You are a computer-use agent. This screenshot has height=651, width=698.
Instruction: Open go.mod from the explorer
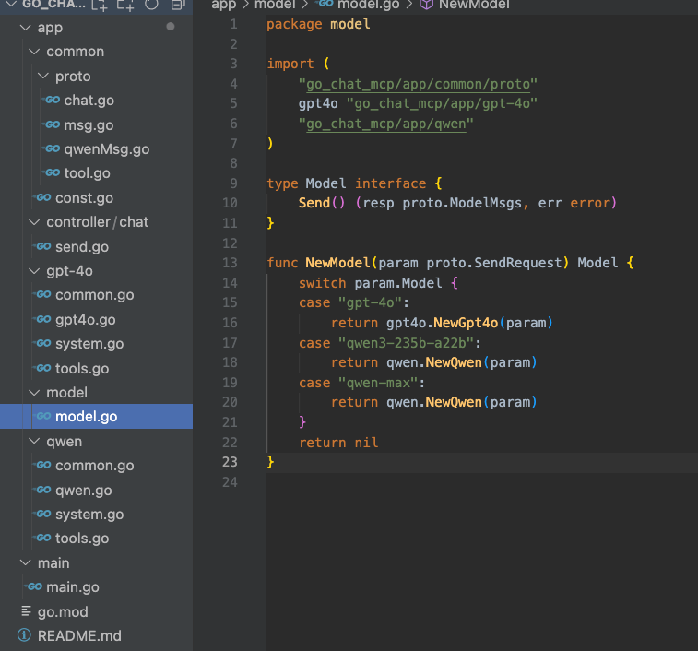pos(63,611)
